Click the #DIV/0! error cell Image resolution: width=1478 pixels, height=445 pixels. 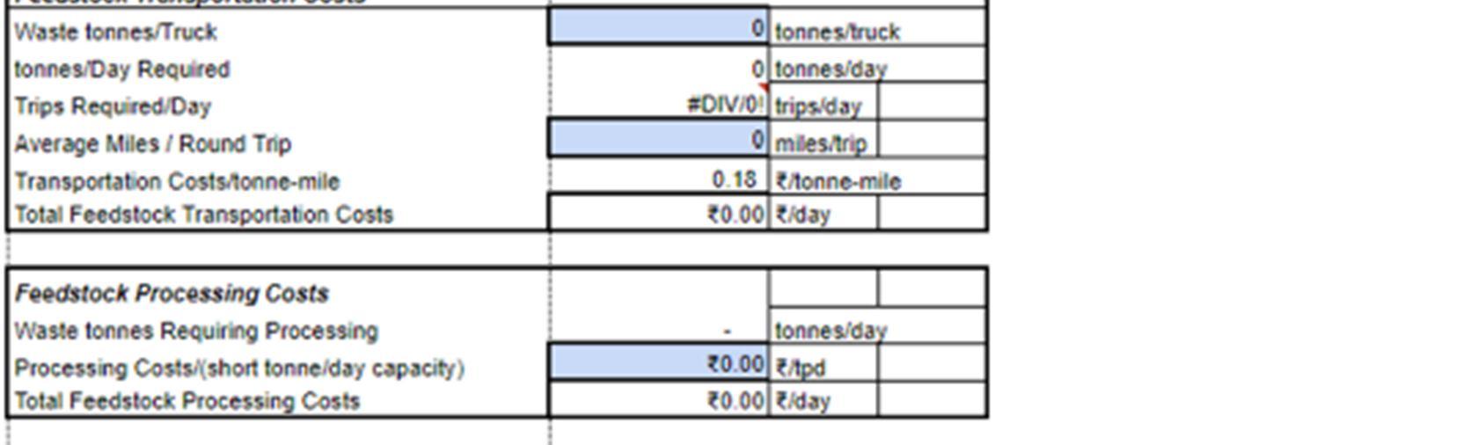click(659, 102)
